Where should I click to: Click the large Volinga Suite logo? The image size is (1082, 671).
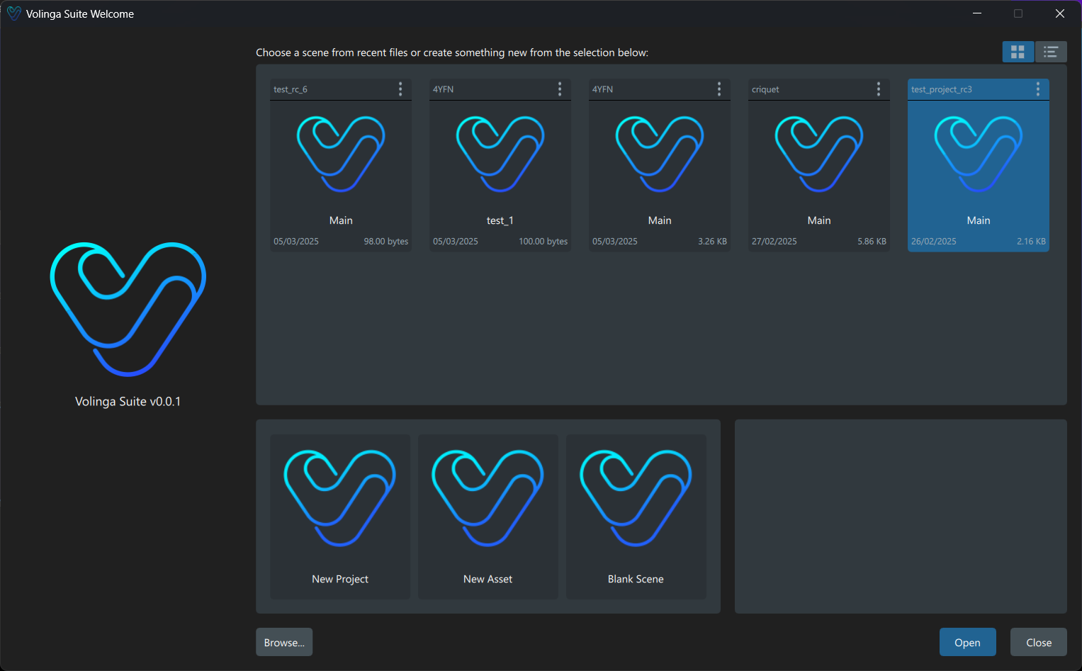(128, 309)
